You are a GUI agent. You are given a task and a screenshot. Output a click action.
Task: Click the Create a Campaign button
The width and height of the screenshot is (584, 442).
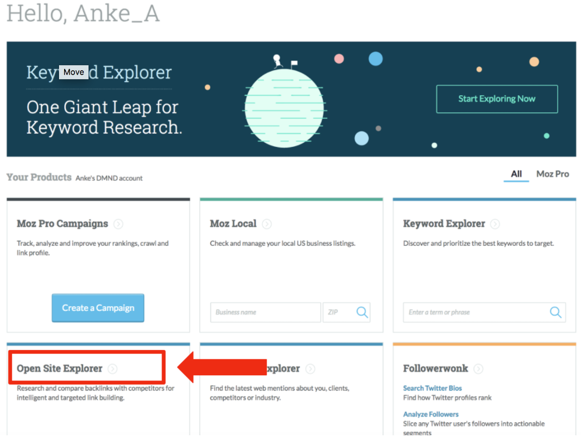tap(98, 308)
